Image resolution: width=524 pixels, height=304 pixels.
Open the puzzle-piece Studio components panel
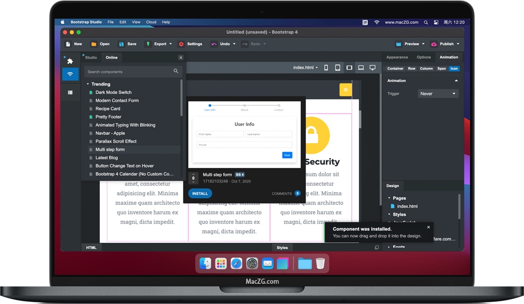pyautogui.click(x=70, y=61)
